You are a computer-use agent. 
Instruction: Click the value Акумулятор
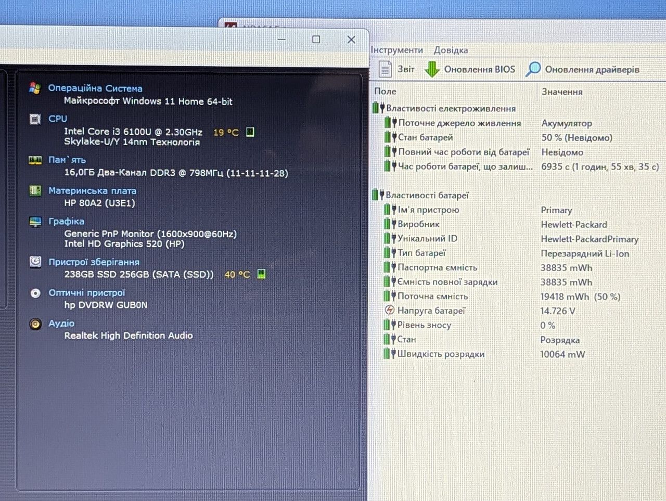(x=567, y=123)
